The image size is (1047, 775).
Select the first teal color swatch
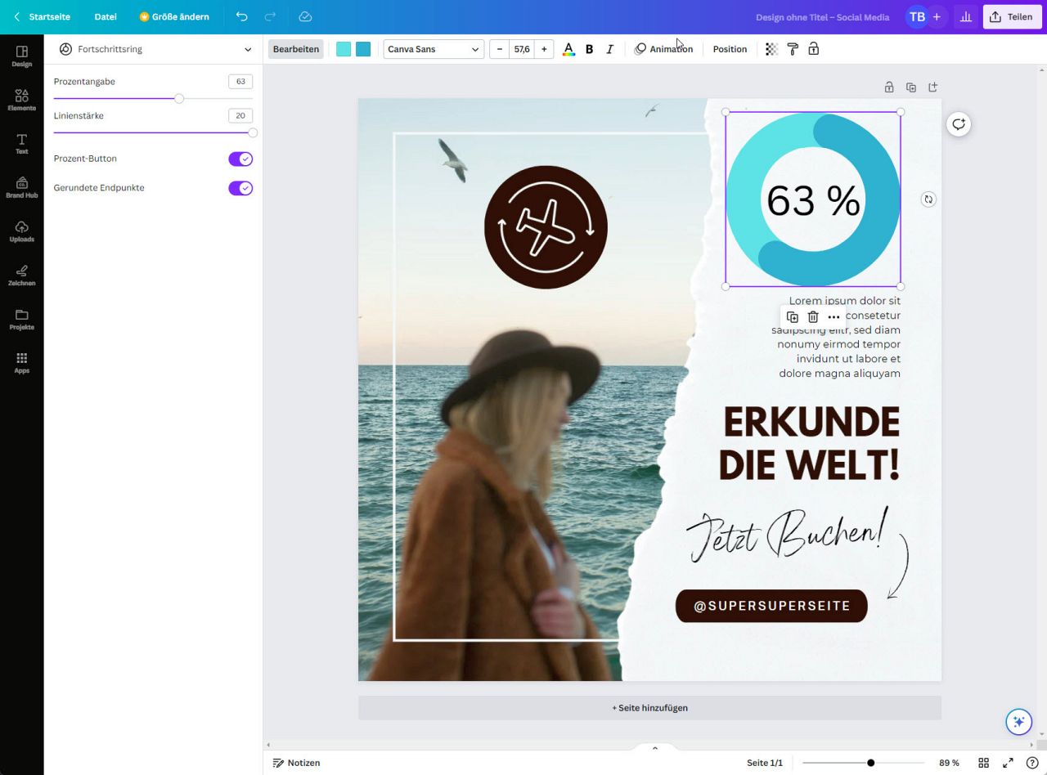343,49
